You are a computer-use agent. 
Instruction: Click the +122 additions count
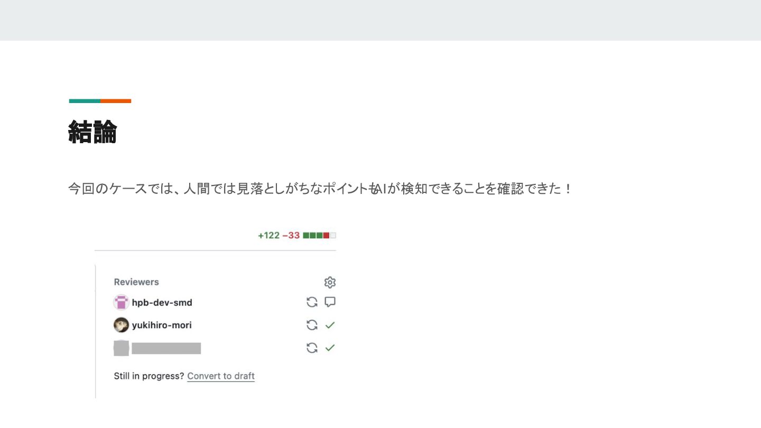(268, 236)
